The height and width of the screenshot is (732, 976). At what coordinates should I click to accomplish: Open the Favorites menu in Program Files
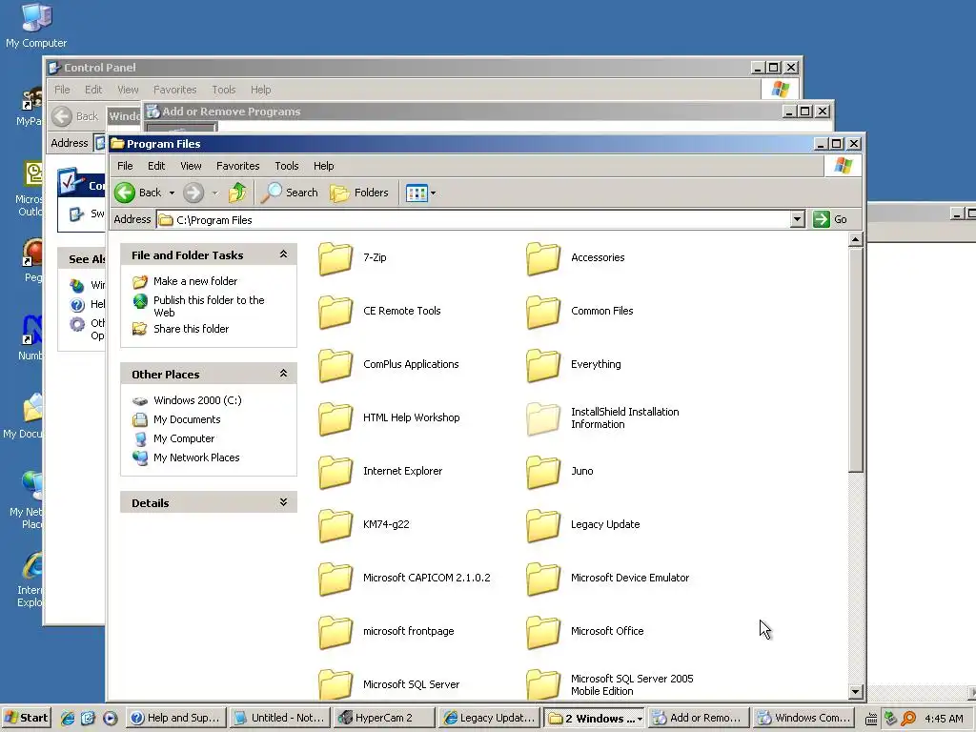click(x=237, y=166)
